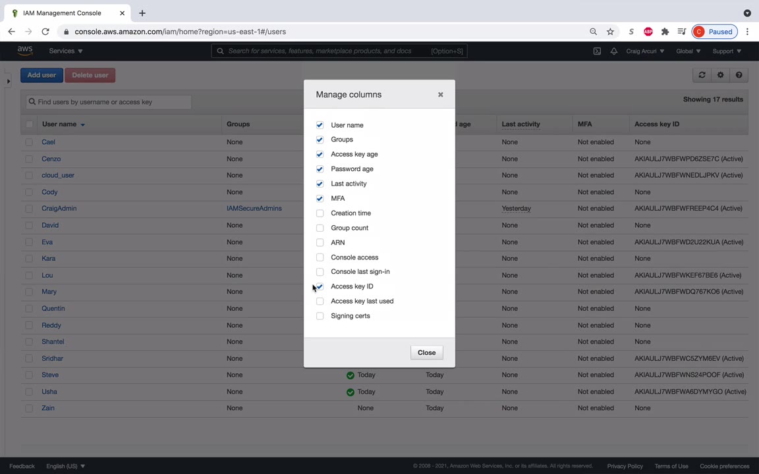Open the Support dropdown menu
The width and height of the screenshot is (759, 474).
727,51
